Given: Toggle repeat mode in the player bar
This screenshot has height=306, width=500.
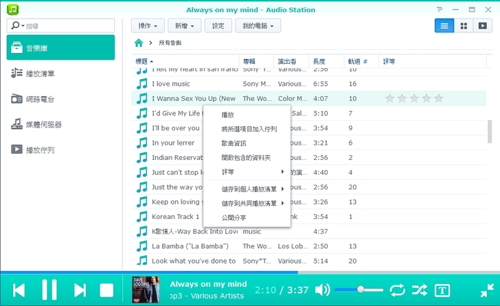Looking at the screenshot, I should pos(397,290).
